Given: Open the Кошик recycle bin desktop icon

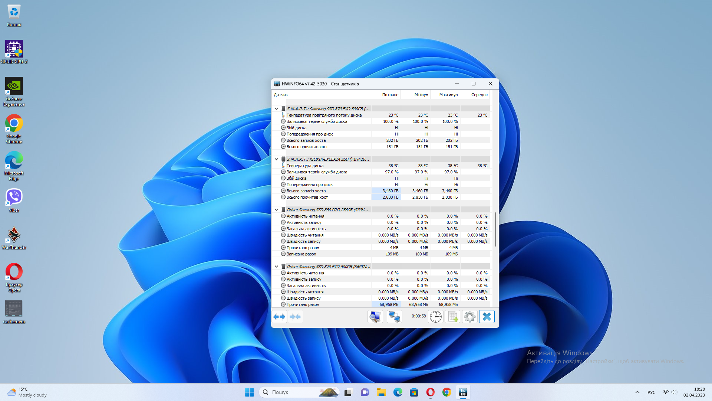Looking at the screenshot, I should 14,16.
